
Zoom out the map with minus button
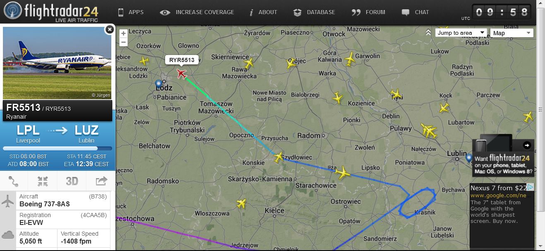[x=123, y=42]
